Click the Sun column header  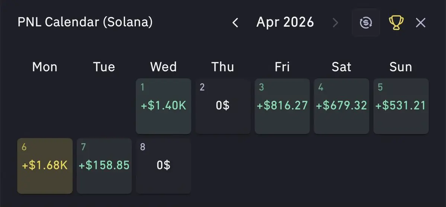click(x=401, y=67)
